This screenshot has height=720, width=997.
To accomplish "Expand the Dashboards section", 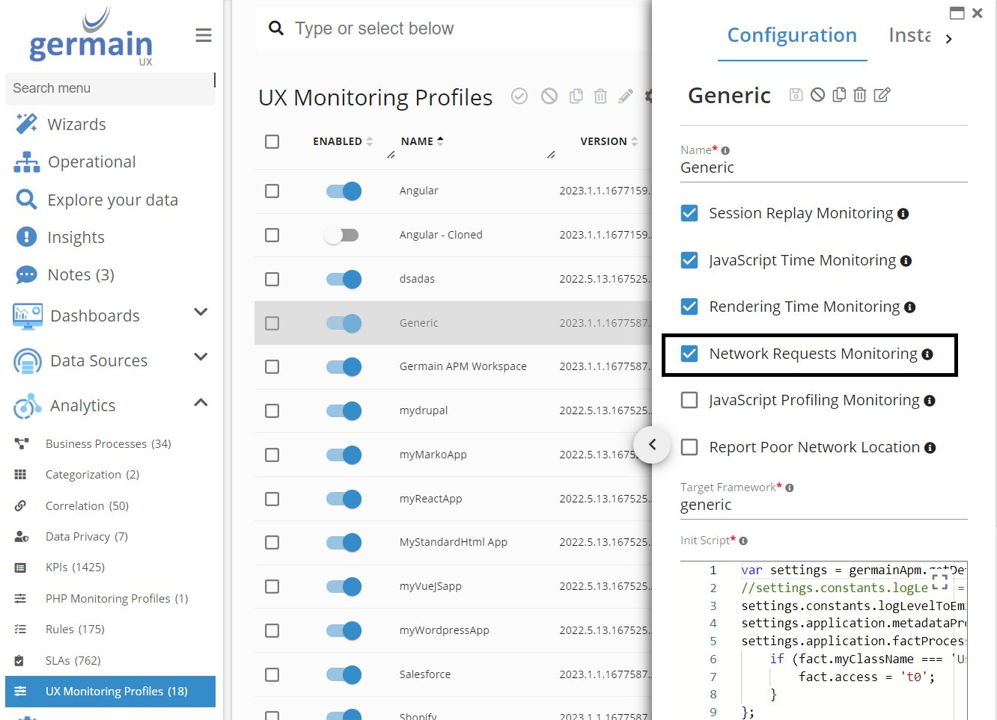I will (x=201, y=316).
